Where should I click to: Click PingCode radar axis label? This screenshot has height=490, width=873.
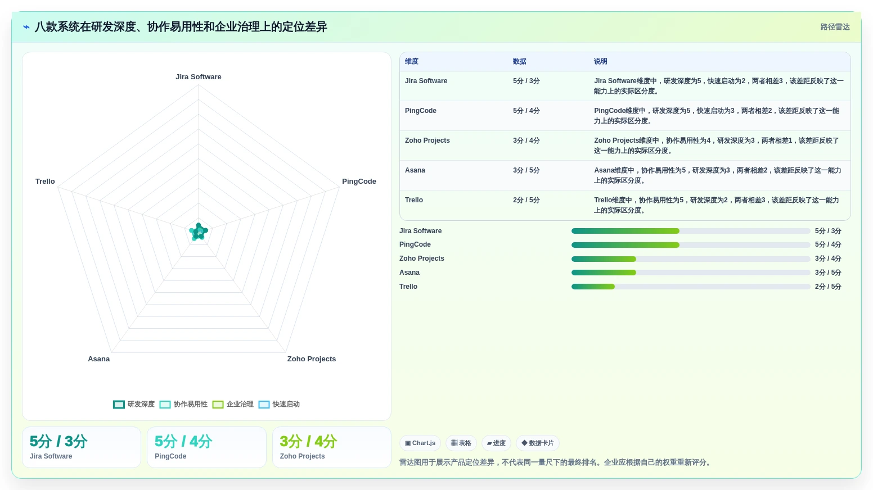[x=359, y=182]
